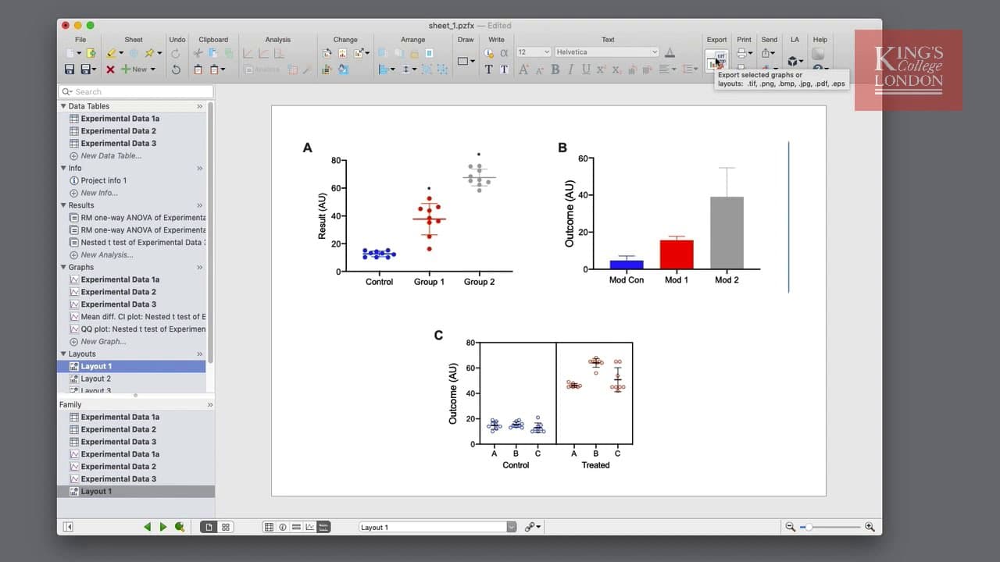Click the Send share icon
Image resolution: width=1000 pixels, height=562 pixels.
(x=766, y=53)
